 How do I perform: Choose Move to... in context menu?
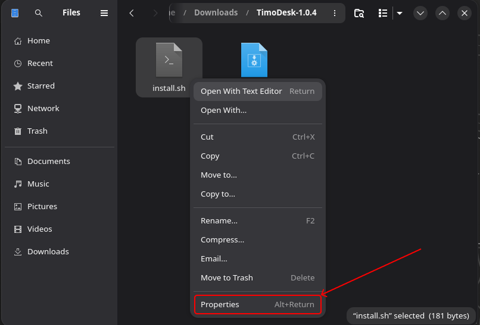point(258,175)
